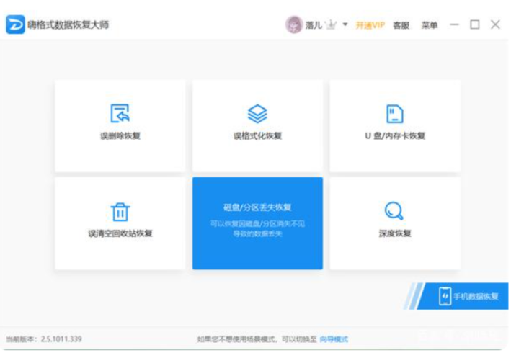Image resolution: width=511 pixels, height=353 pixels.
Task: Maximize the window
Action: pos(474,24)
